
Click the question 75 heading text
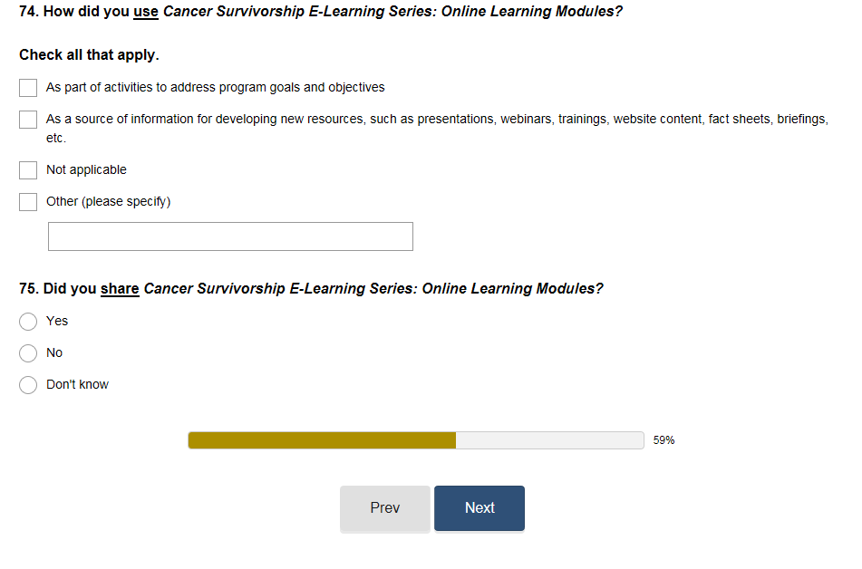(x=311, y=289)
